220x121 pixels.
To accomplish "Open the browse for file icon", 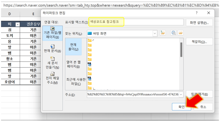I will tap(181, 33).
